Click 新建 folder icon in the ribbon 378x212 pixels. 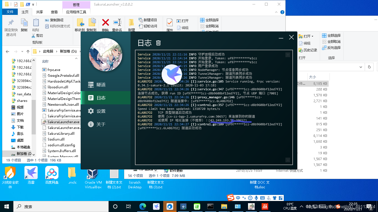click(131, 23)
